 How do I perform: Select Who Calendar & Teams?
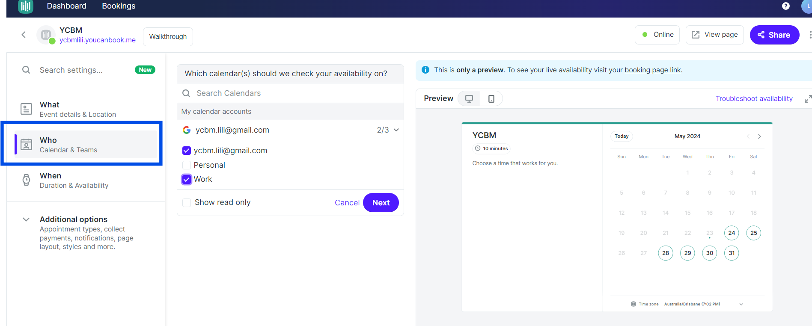pyautogui.click(x=86, y=145)
